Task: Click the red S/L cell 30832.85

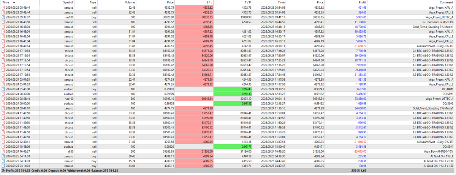Action: 194,17
